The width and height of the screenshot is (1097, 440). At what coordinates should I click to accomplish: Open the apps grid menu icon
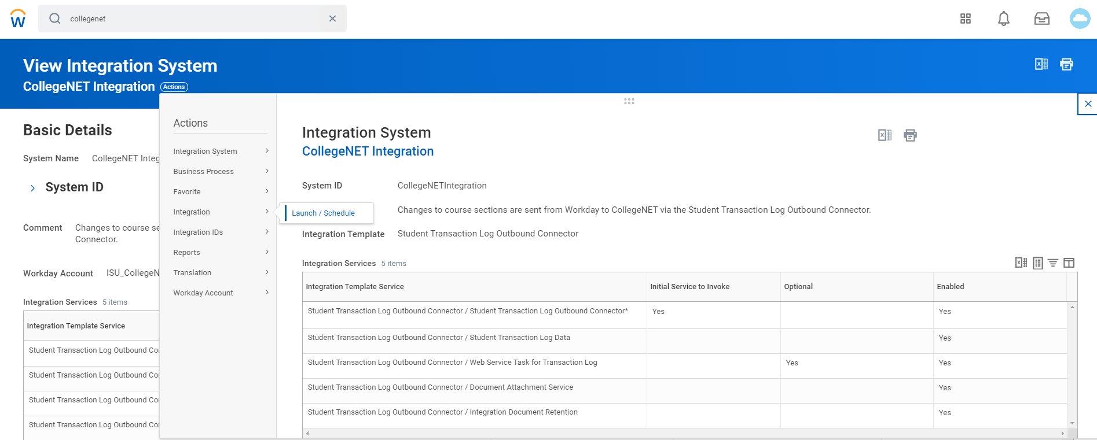pos(966,19)
